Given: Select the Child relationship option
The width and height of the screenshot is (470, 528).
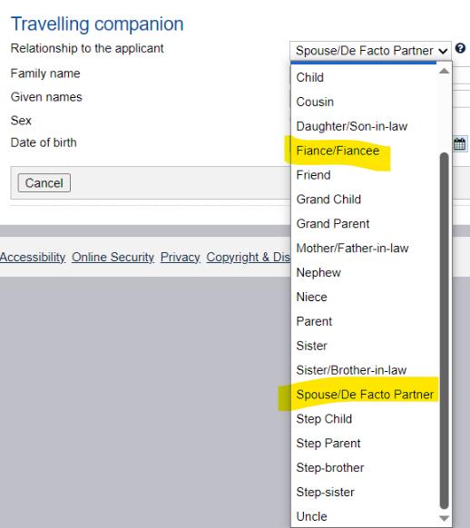Looking at the screenshot, I should click(x=309, y=77).
